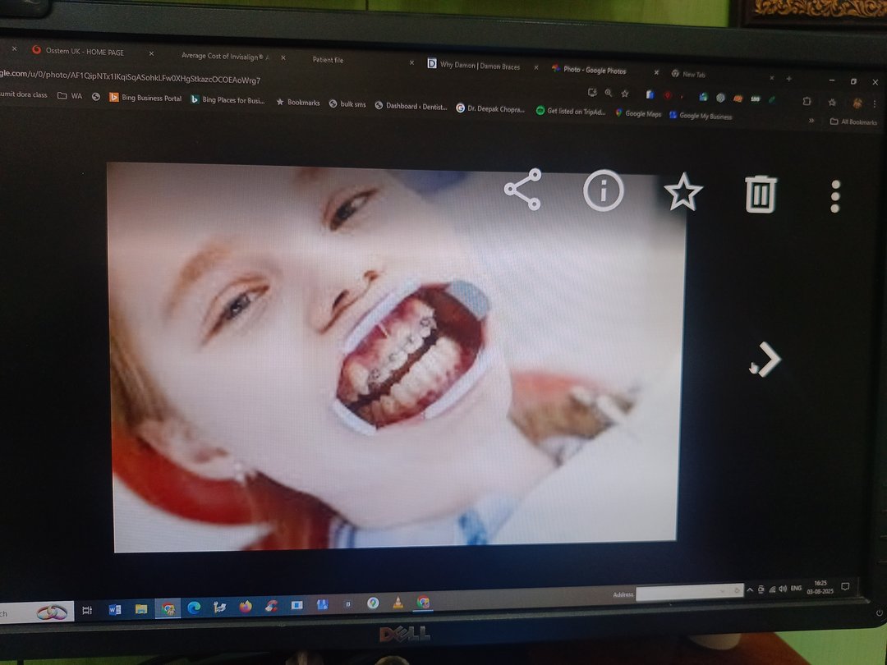This screenshot has height=665, width=887.
Task: Share the photo using the share icon
Action: coord(522,190)
